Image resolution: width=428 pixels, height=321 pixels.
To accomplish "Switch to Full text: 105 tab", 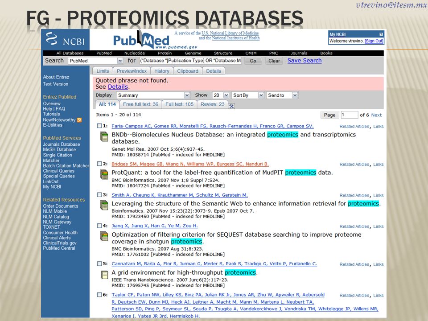I will coord(179,104).
